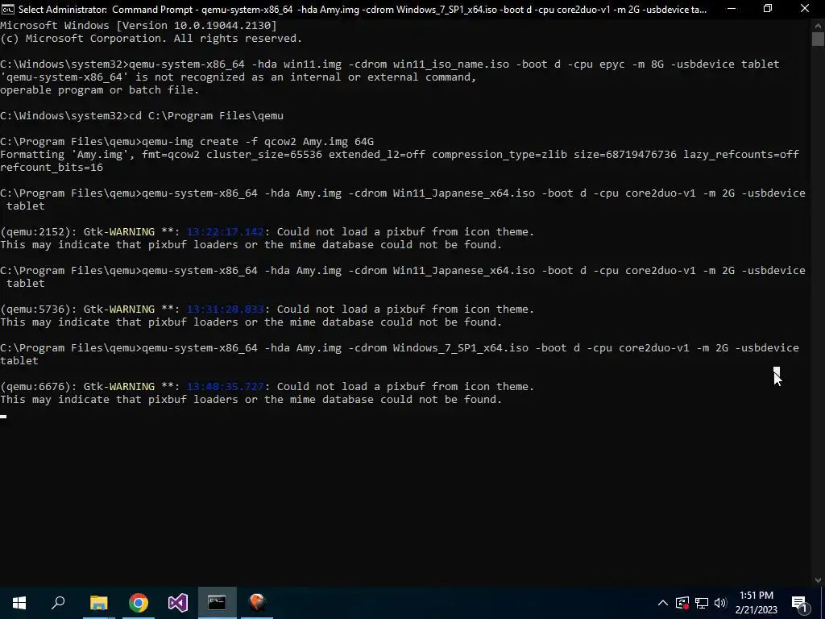This screenshot has width=825, height=619.
Task: Click the Show desktop sliver
Action: click(x=823, y=603)
